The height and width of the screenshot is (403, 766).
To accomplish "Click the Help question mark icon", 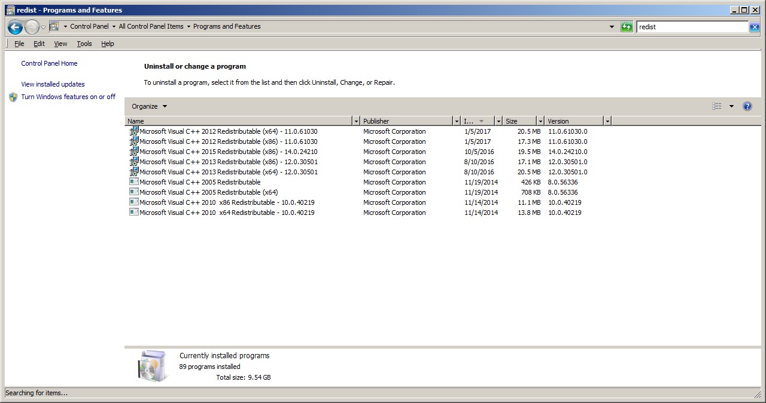I will click(747, 106).
